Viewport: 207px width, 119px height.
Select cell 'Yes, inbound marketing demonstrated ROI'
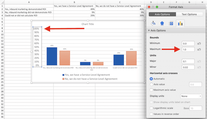tap(29, 9)
